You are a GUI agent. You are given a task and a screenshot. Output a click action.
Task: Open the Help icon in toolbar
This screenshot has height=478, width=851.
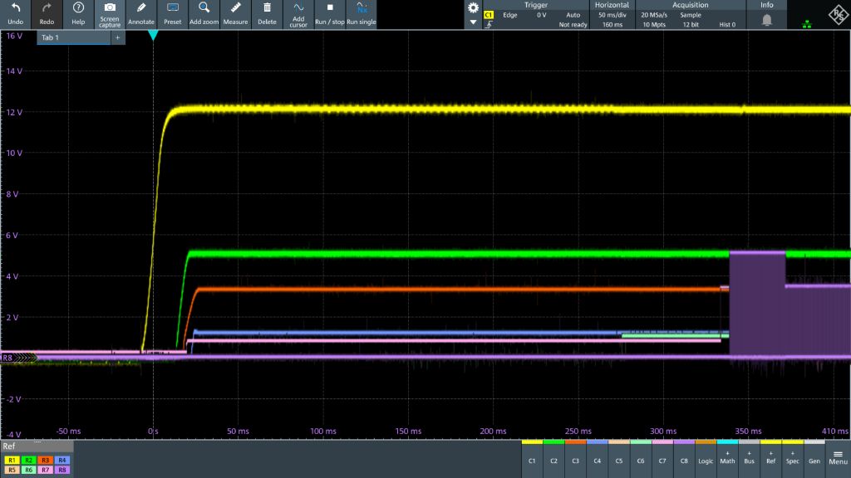(x=78, y=8)
